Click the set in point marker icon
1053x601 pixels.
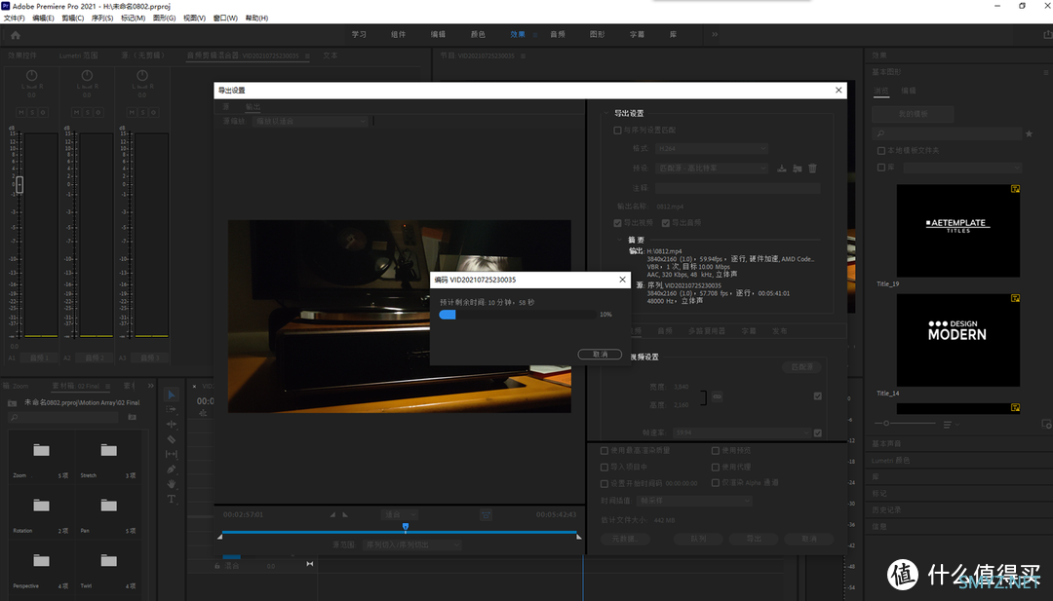click(x=331, y=514)
